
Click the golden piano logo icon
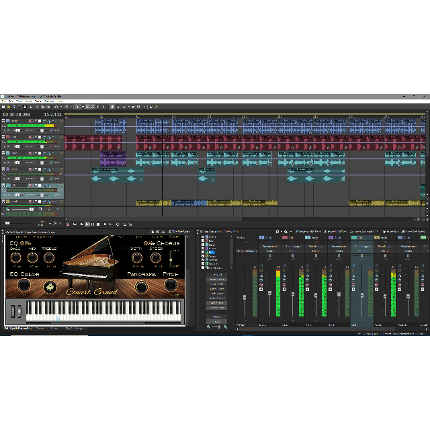[x=49, y=286]
